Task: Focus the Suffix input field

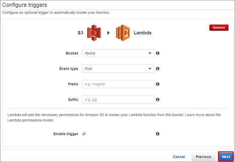Action: [118, 99]
